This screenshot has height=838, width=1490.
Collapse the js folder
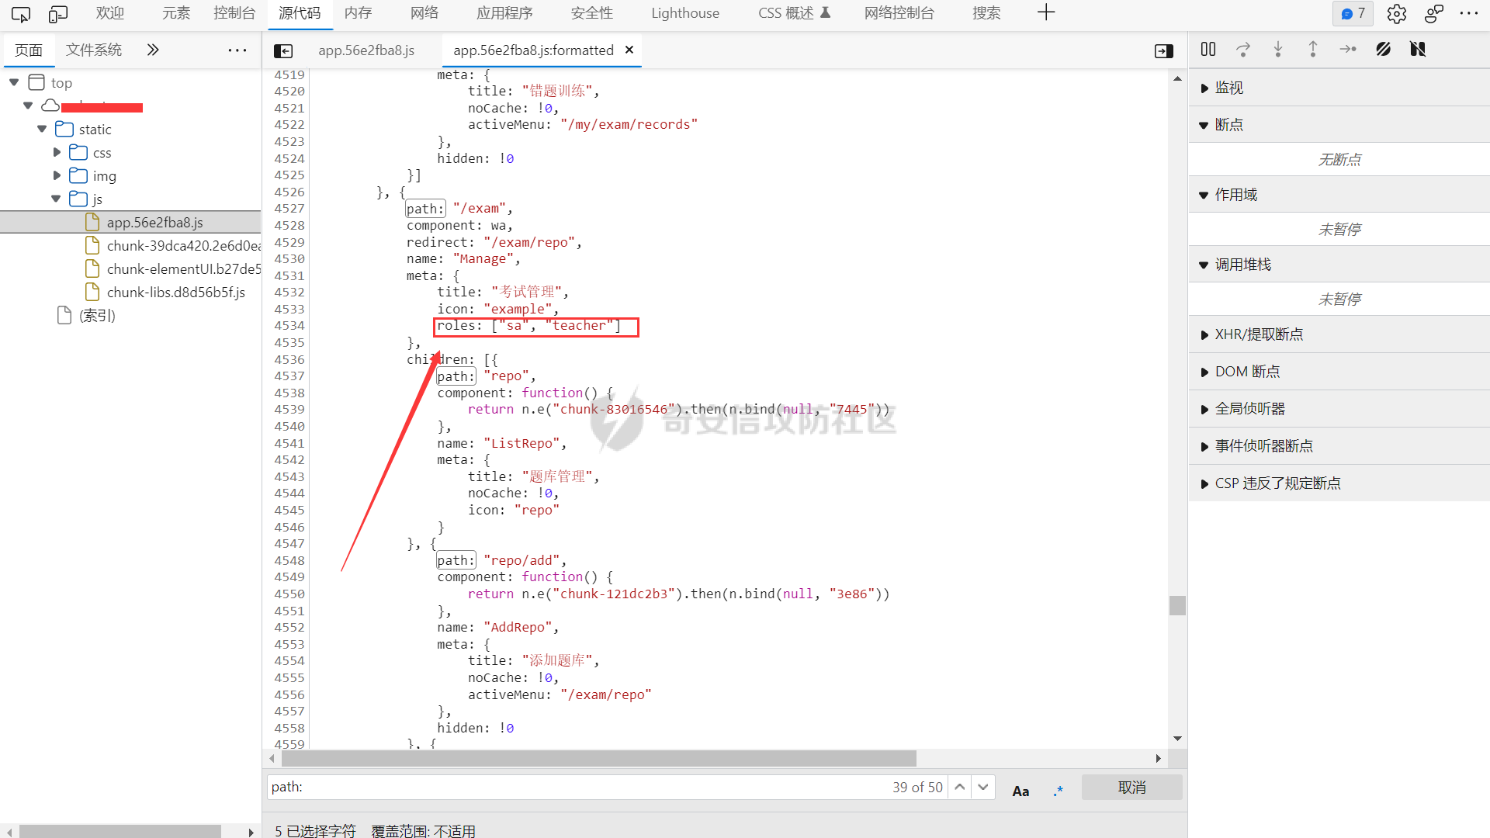pyautogui.click(x=56, y=199)
